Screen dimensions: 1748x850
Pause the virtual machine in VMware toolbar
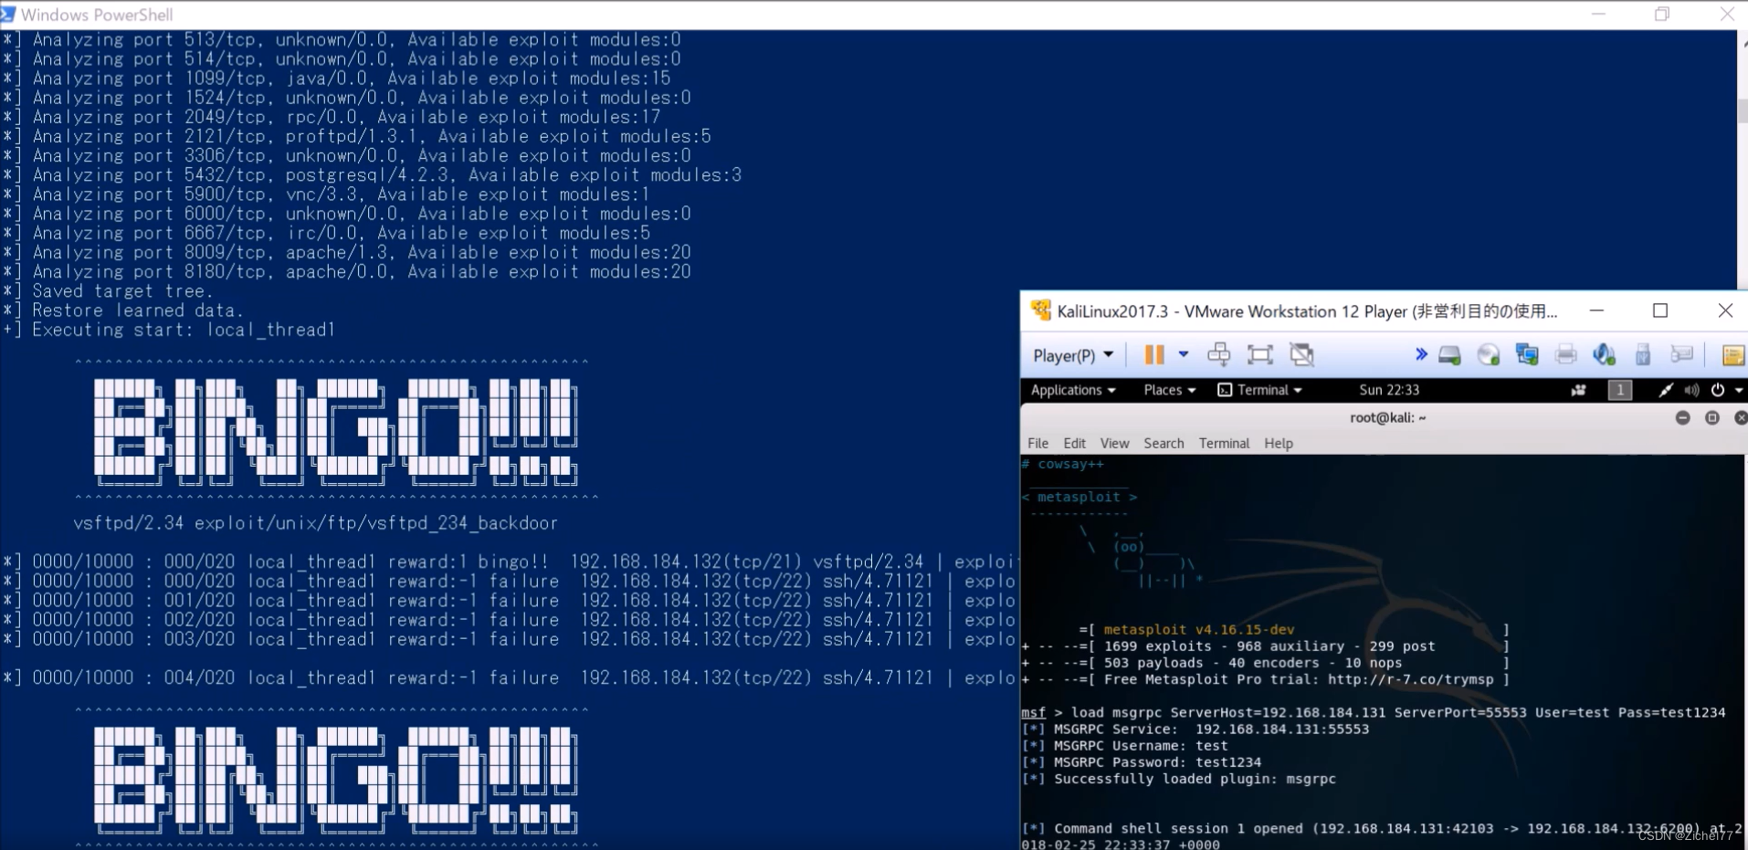(1154, 355)
